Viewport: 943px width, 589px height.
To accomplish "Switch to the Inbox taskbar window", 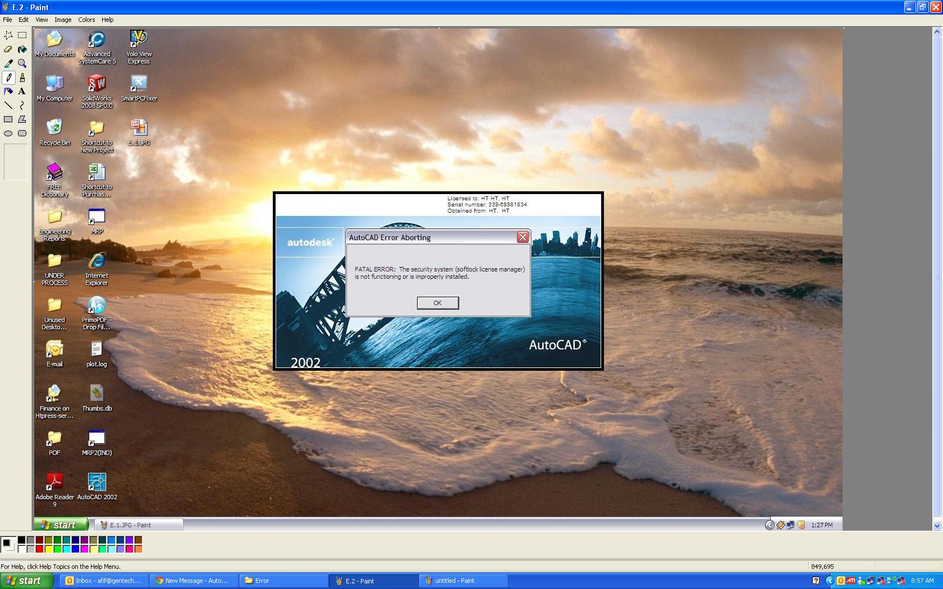I will click(x=103, y=581).
